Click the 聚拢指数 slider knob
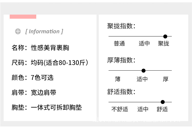Image resolution: width=192 pixels, height=128 pixels. pyautogui.click(x=165, y=36)
